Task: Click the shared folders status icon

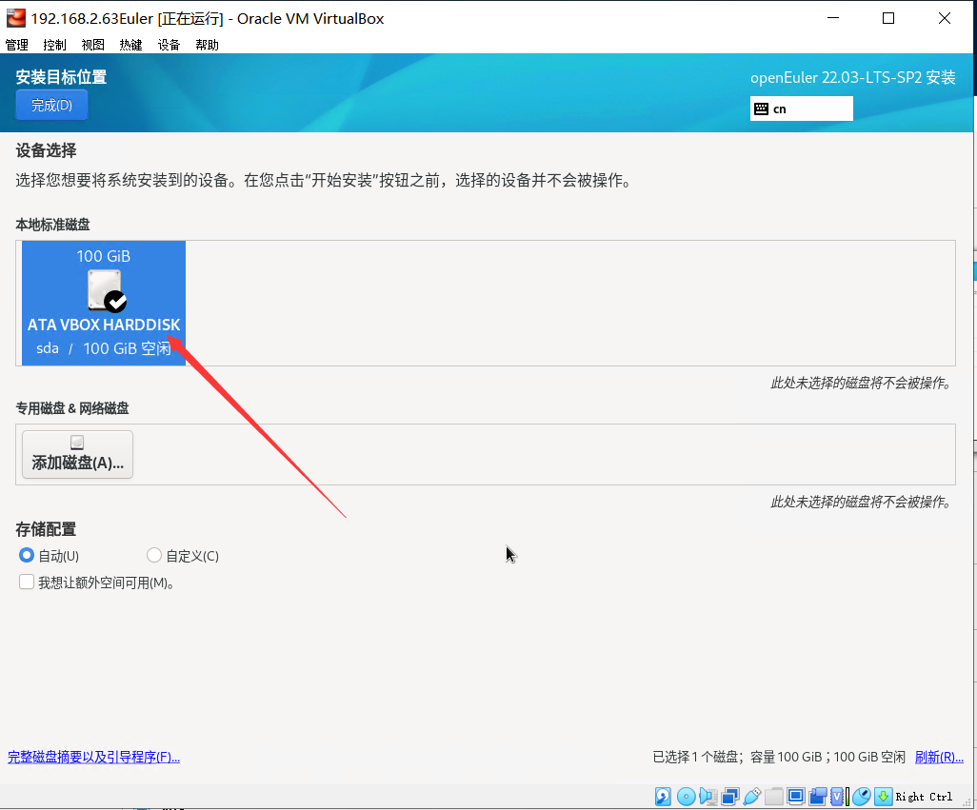Action: coord(774,797)
